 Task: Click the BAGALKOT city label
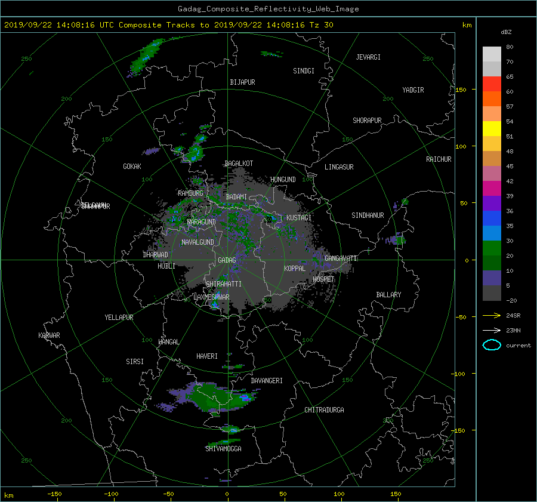pos(239,164)
